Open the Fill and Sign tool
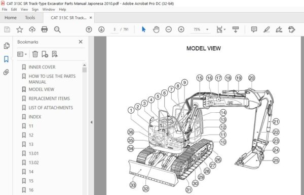 [279, 29]
